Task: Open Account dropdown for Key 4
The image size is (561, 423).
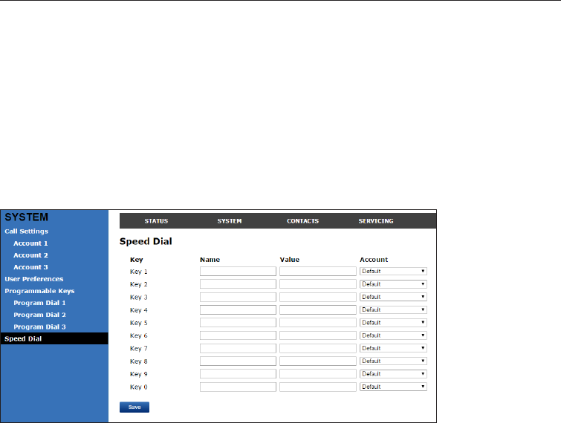Action: click(x=393, y=309)
